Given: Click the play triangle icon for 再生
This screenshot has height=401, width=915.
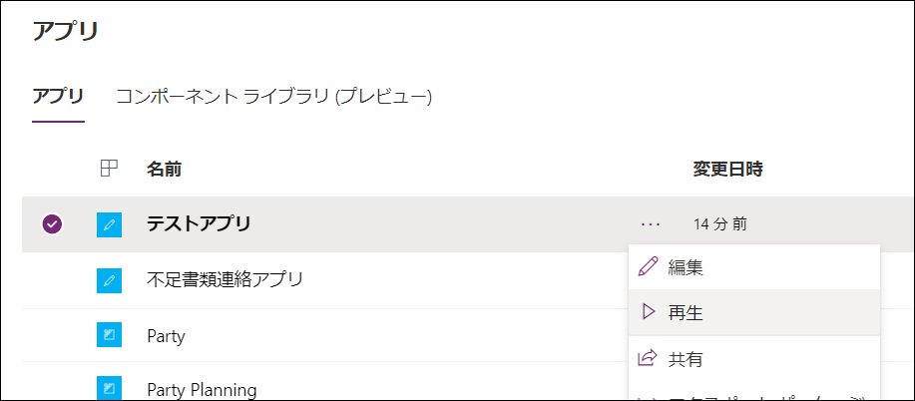Looking at the screenshot, I should click(x=648, y=312).
